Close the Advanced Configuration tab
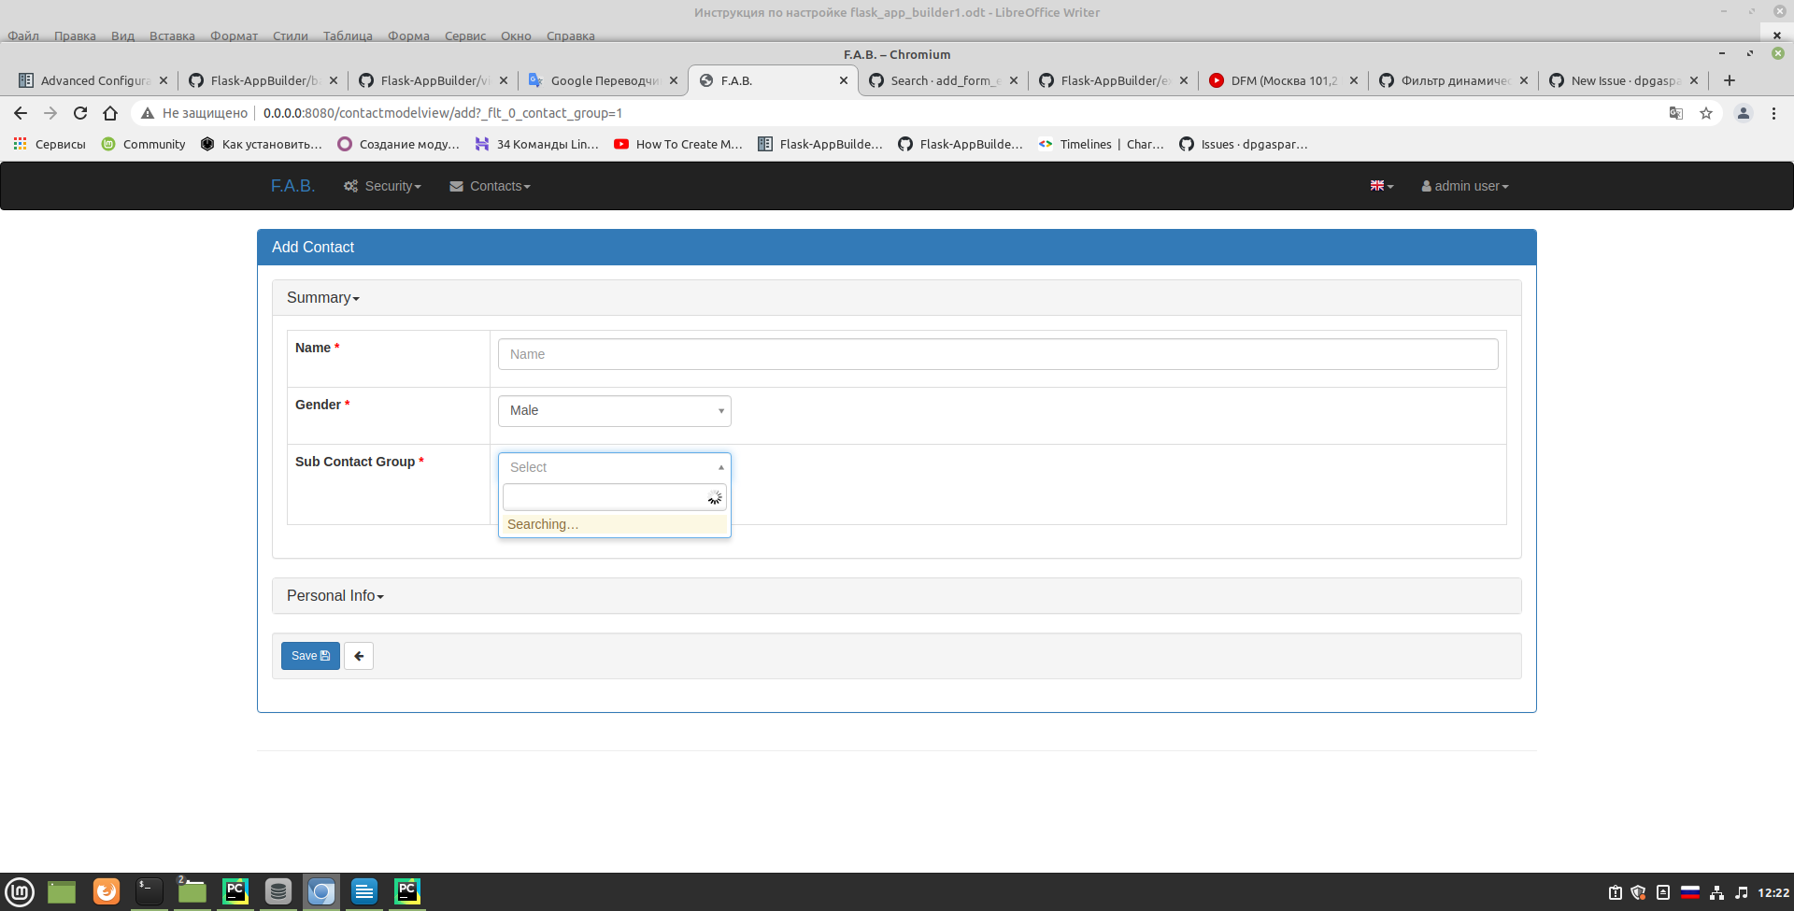This screenshot has width=1794, height=911. (164, 80)
